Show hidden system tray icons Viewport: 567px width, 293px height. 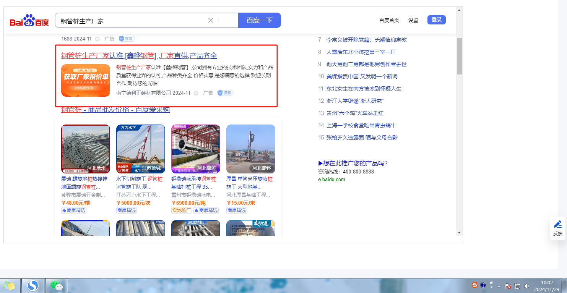pyautogui.click(x=499, y=286)
